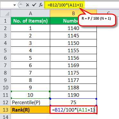Confirm the formula with the checkmark icon
The image size is (119, 119).
pos(34,5)
